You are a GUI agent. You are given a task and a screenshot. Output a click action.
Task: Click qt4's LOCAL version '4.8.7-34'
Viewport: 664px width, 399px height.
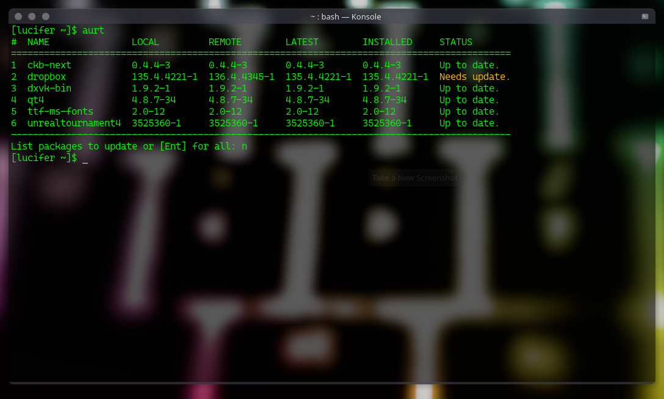tap(154, 100)
